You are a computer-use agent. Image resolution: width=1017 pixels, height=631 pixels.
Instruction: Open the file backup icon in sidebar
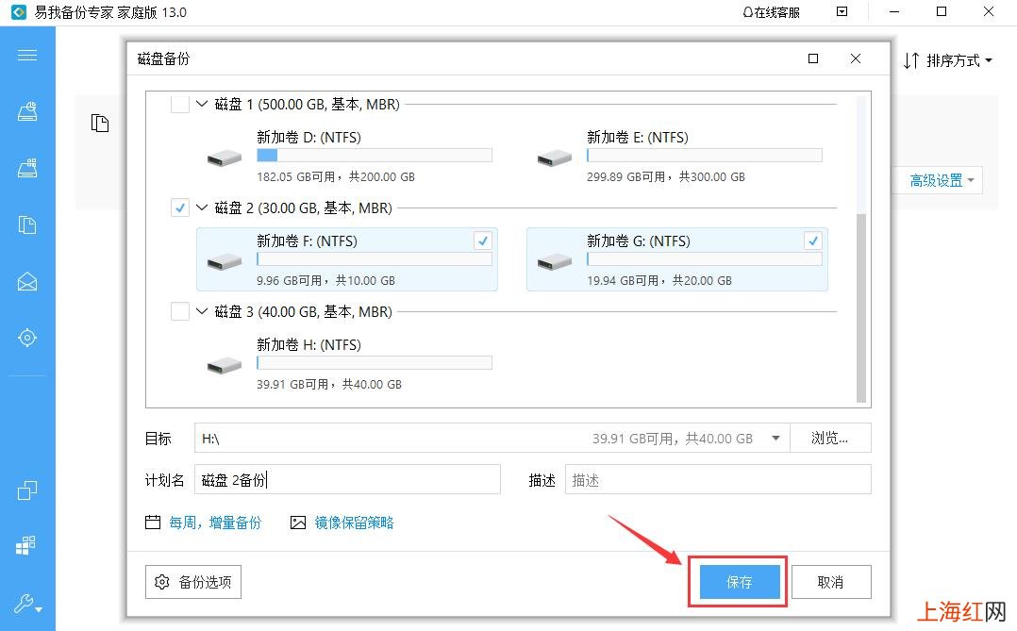click(x=27, y=225)
